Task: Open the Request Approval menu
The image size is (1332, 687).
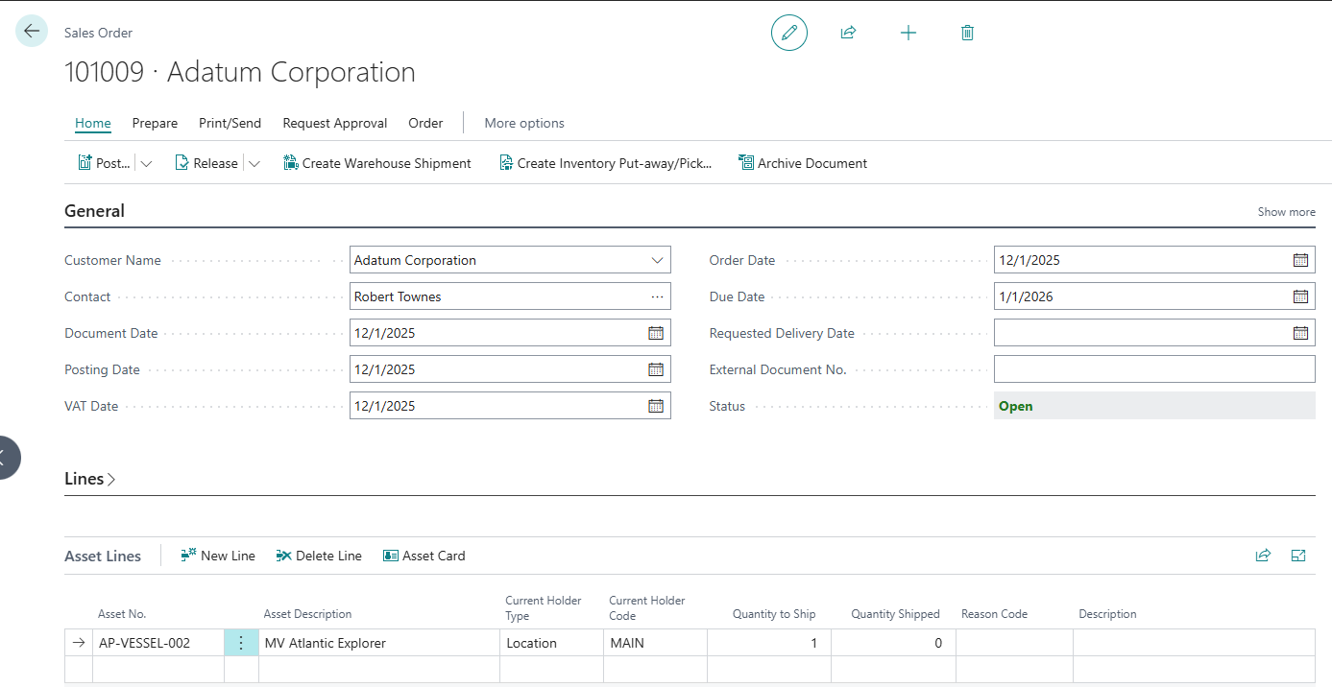Action: [334, 123]
